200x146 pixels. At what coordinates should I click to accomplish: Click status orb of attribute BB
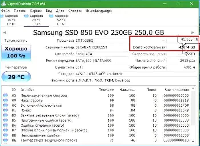click(x=5, y=135)
